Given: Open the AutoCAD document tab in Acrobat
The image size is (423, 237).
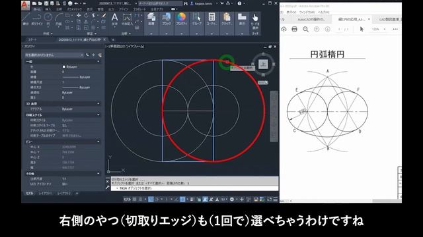Looking at the screenshot, I should click(311, 19).
